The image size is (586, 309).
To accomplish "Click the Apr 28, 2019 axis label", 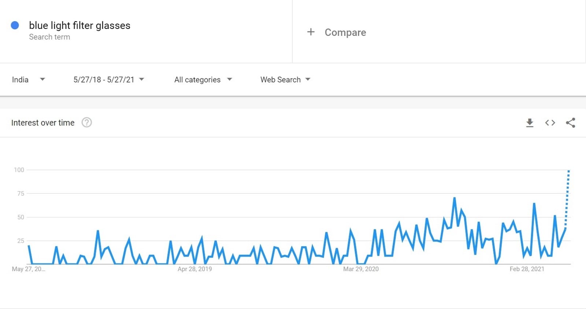I will pyautogui.click(x=194, y=269).
